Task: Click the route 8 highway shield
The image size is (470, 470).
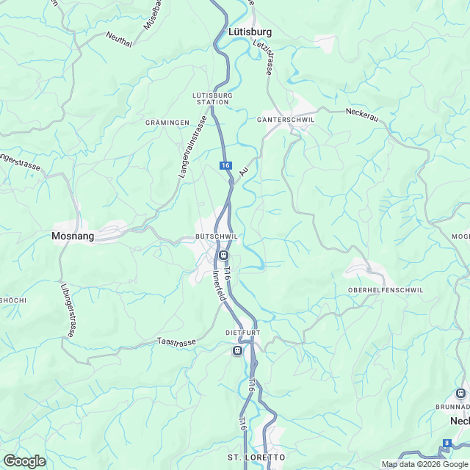Action: (447, 443)
